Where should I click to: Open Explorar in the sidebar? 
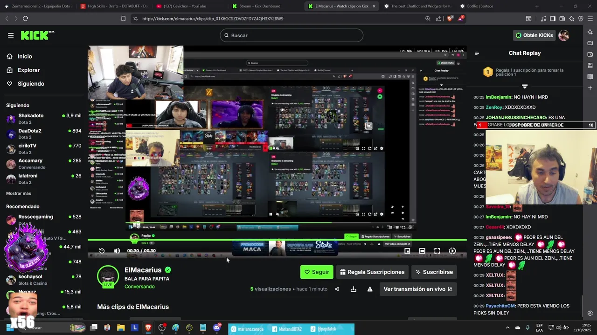(x=28, y=70)
